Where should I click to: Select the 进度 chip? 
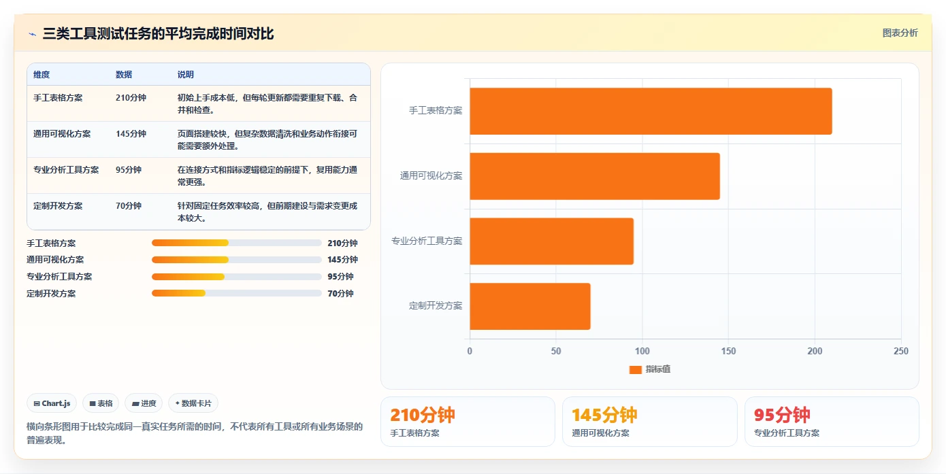pyautogui.click(x=144, y=403)
